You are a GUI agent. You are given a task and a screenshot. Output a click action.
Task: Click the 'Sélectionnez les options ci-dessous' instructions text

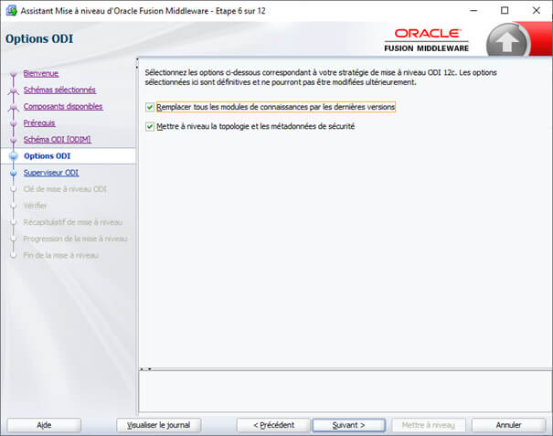pyautogui.click(x=321, y=78)
